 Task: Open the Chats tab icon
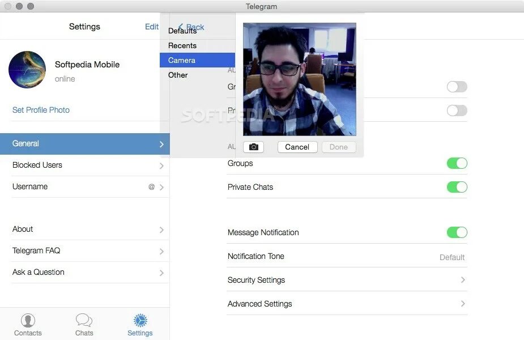point(84,320)
